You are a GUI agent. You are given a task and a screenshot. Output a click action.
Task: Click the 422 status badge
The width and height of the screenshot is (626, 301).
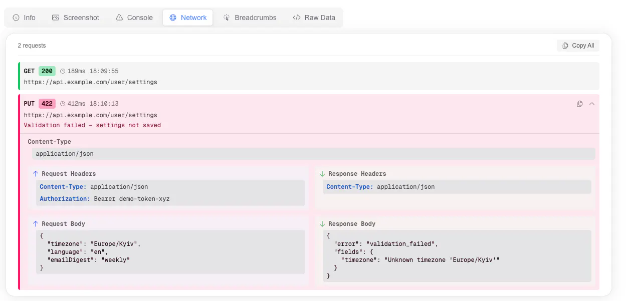point(47,104)
